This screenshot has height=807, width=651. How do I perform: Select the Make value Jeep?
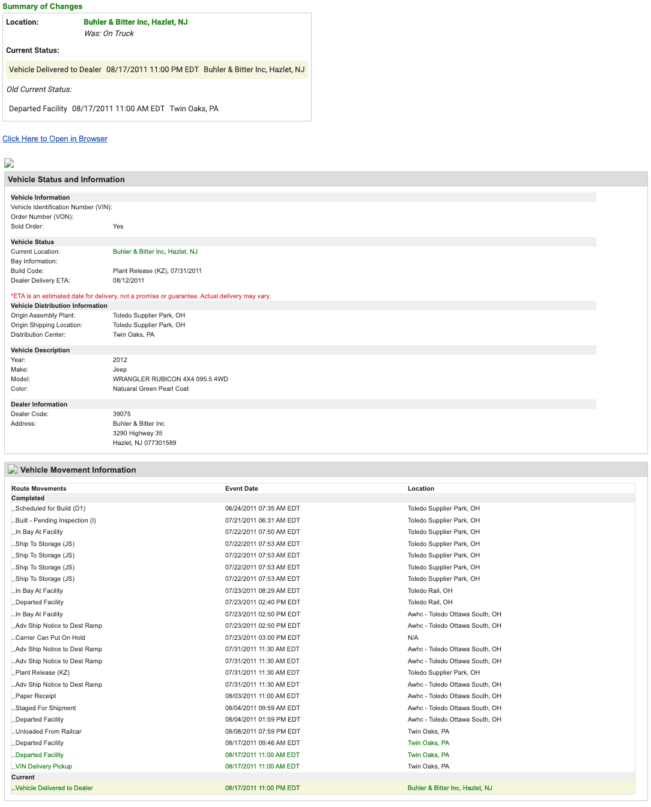coord(120,369)
